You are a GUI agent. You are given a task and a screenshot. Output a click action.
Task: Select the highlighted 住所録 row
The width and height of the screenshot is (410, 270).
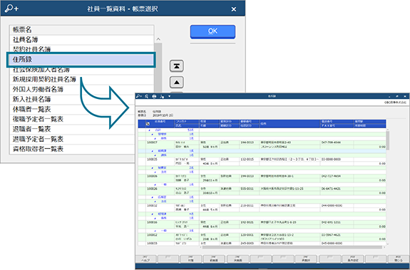(x=81, y=60)
